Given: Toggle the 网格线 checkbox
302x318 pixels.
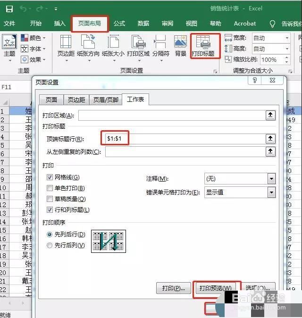Looking at the screenshot, I should 50,177.
